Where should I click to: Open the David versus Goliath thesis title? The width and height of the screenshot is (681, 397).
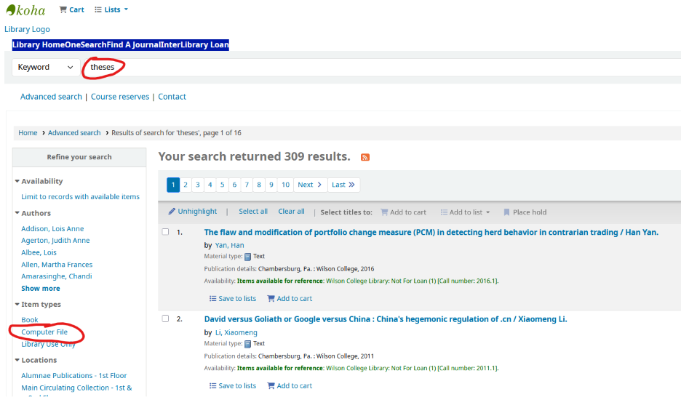pyautogui.click(x=386, y=319)
